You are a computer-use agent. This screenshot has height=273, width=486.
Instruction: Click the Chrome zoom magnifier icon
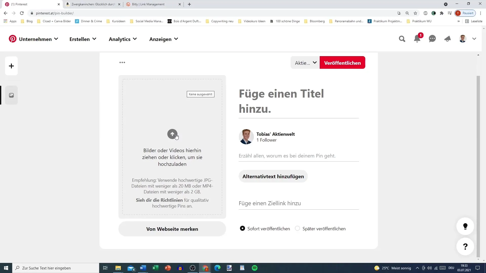[407, 13]
